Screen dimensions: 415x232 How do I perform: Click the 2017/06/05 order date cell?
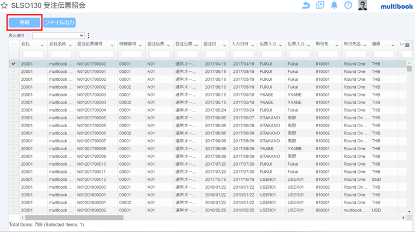coord(215,118)
